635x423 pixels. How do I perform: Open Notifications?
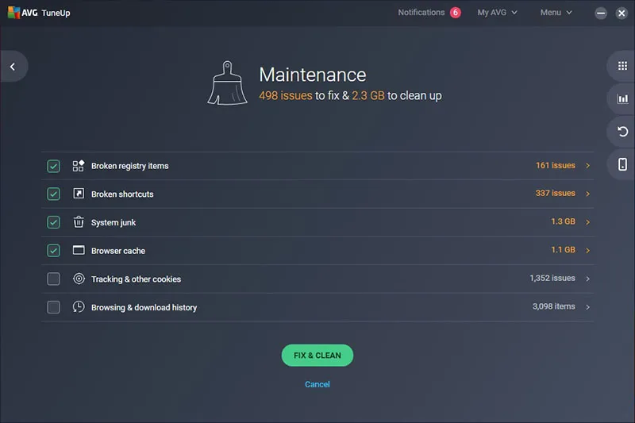421,13
